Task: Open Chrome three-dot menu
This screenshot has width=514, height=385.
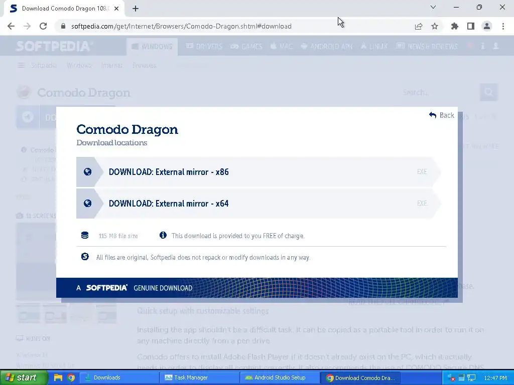Action: coord(503,26)
